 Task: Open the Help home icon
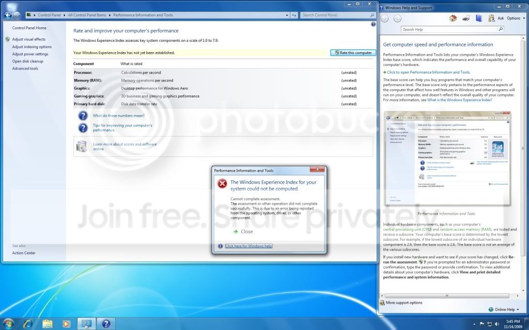[453, 18]
